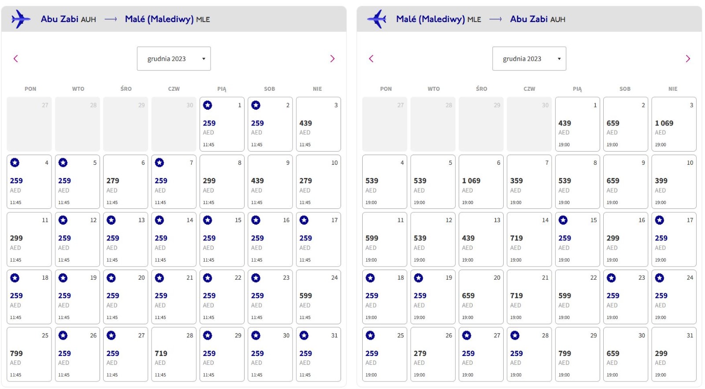This screenshot has height=389, width=705.
Task: Click star badge on December 17 return fare
Action: 660,220
